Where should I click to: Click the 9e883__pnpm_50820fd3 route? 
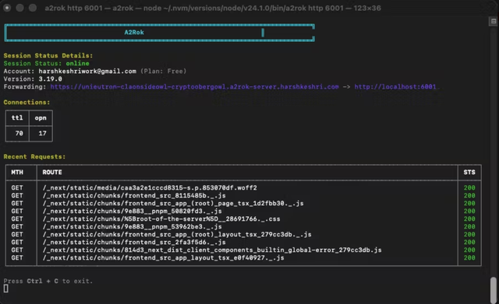point(132,211)
